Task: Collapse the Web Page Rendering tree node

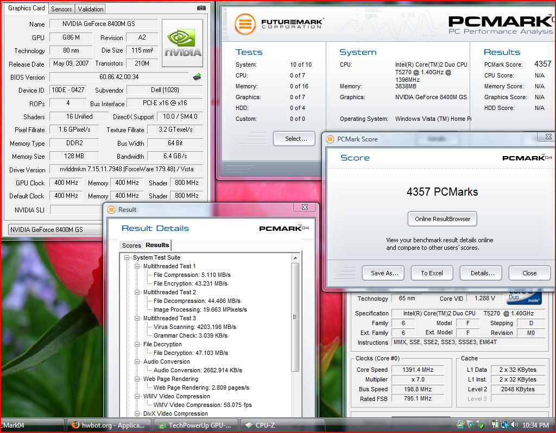Action: (137, 379)
